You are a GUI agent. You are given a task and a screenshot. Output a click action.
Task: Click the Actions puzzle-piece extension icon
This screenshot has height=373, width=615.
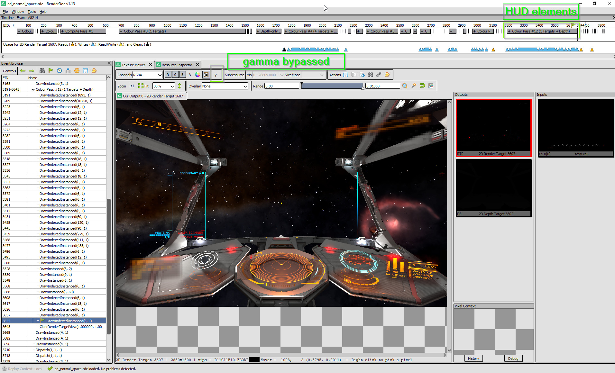point(387,75)
